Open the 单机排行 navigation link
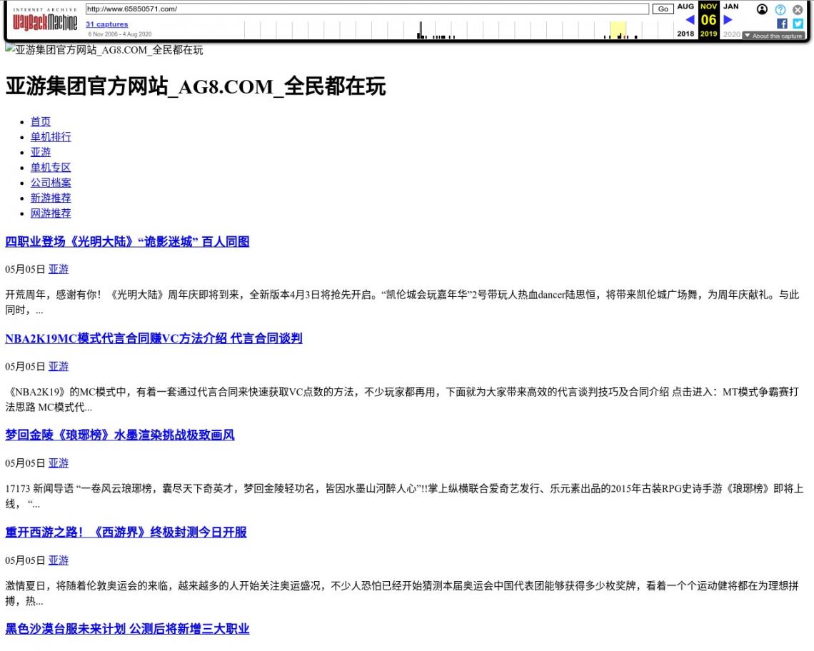Viewport: 814px width, 651px height. tap(51, 136)
